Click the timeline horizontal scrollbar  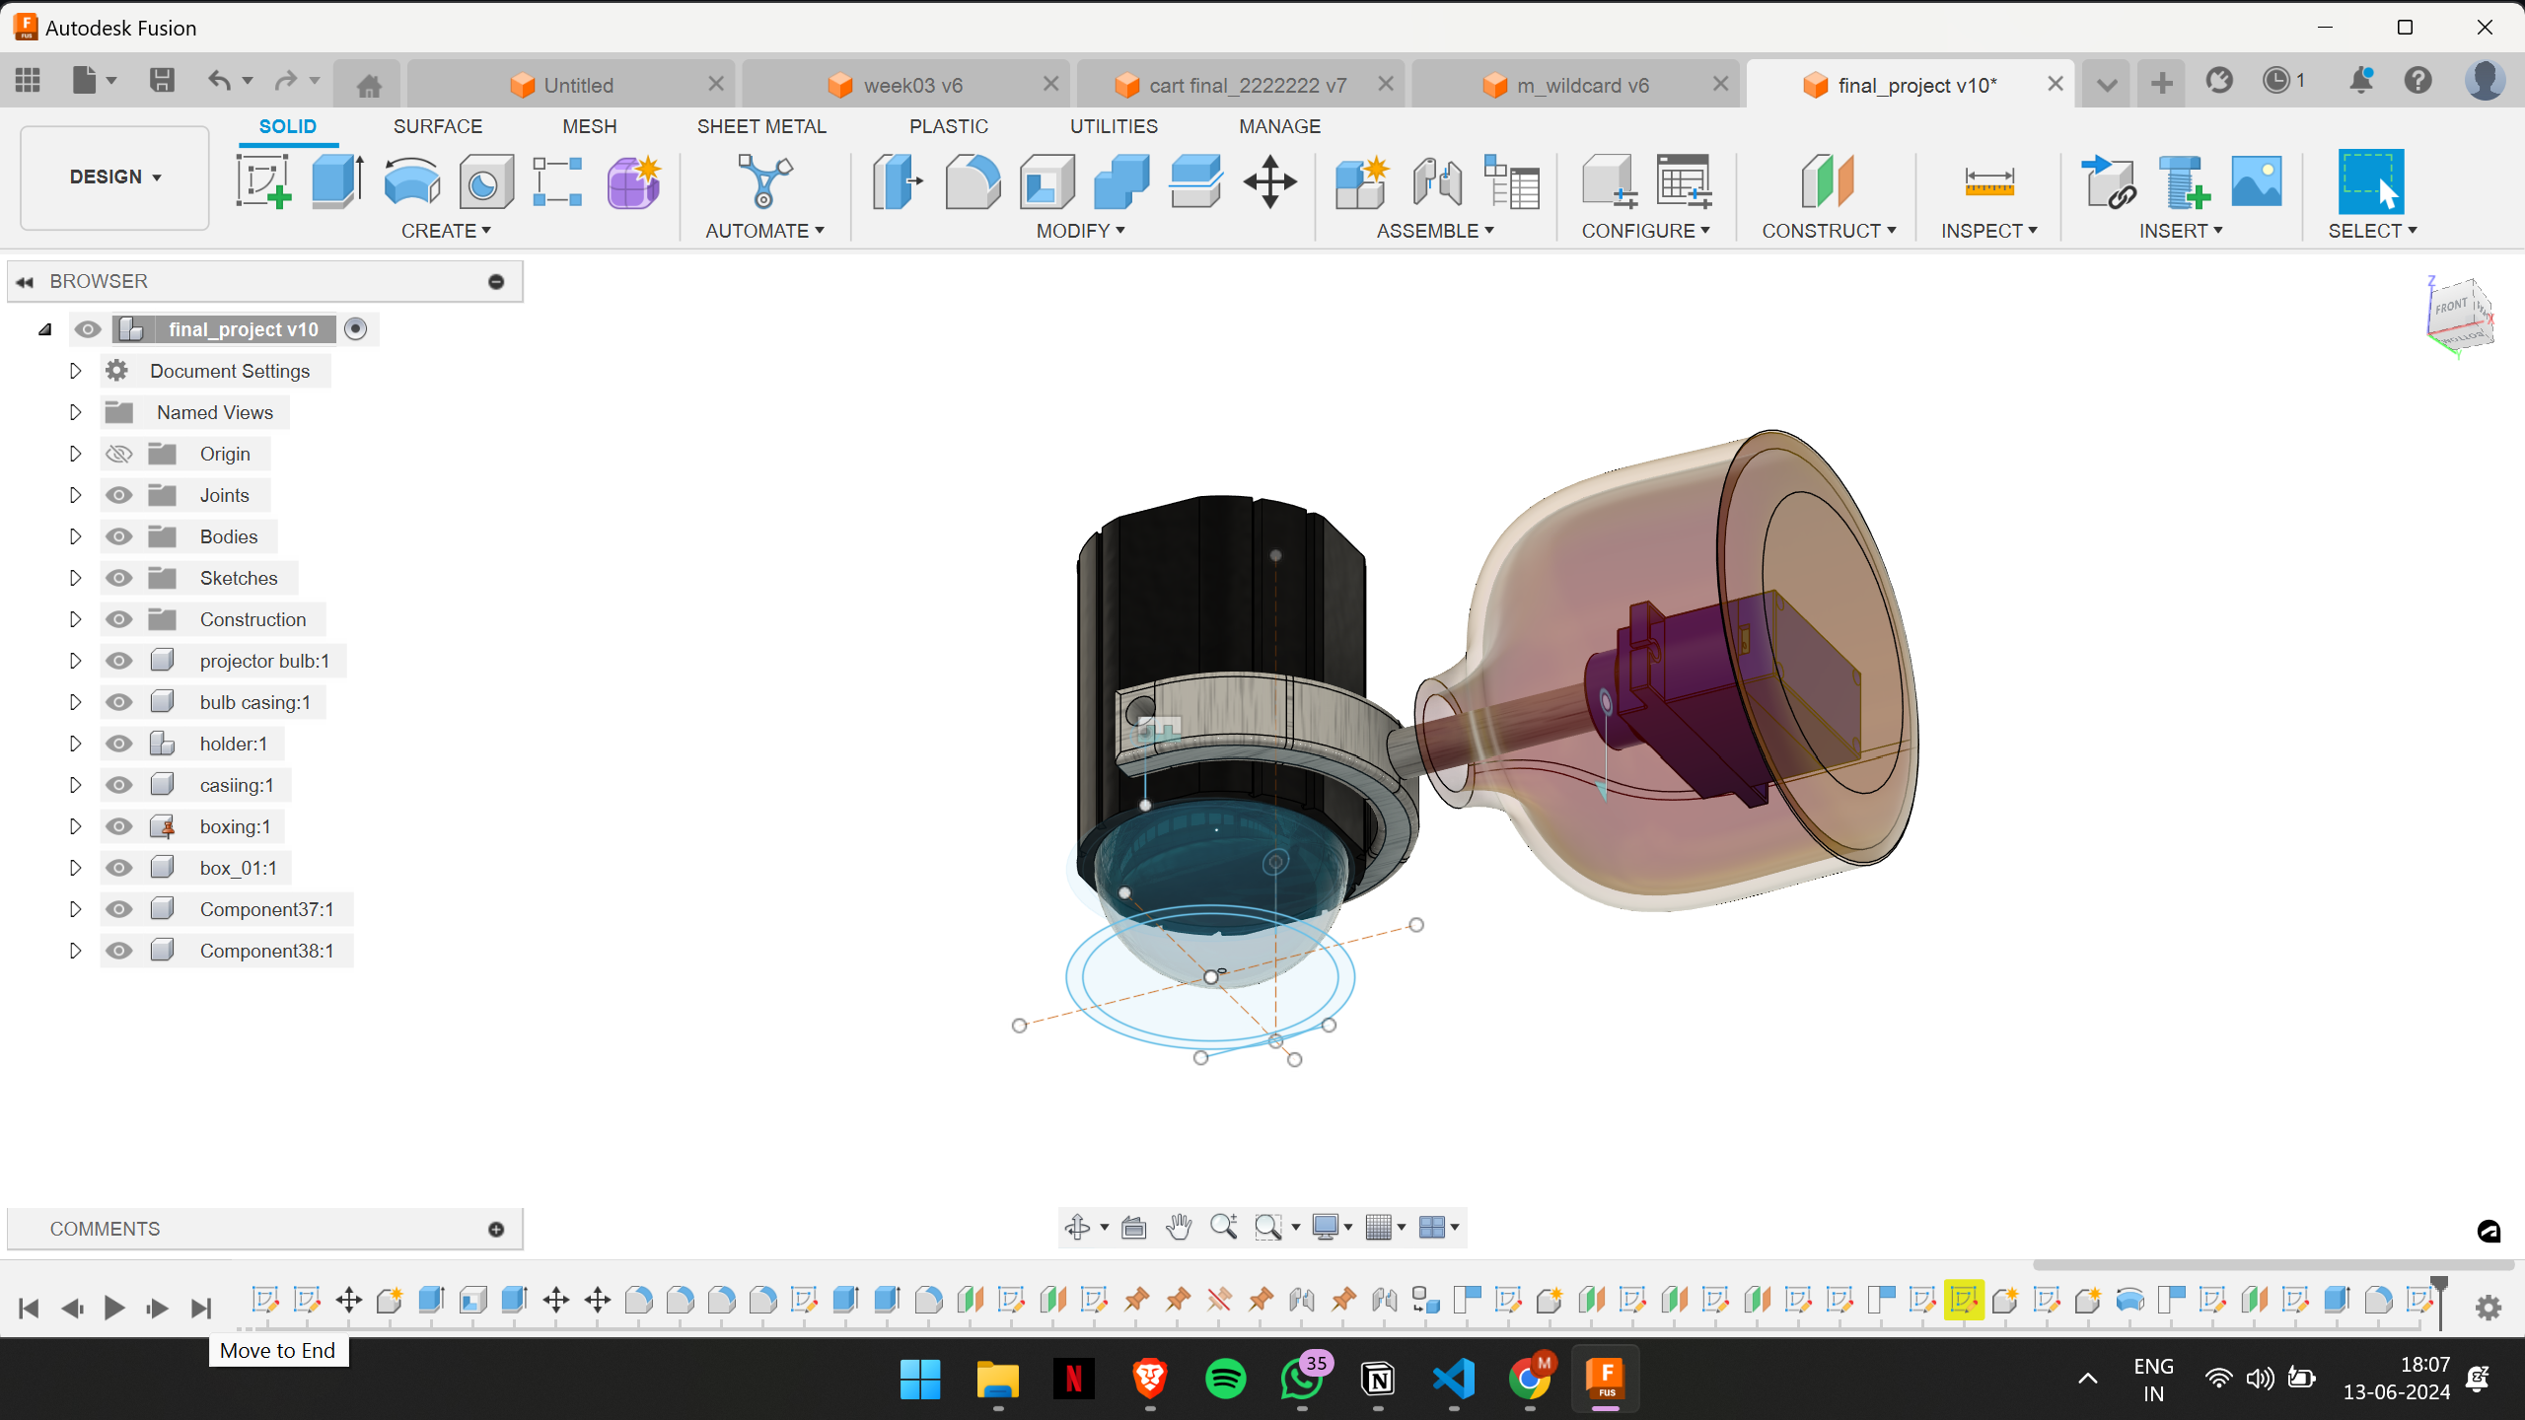(2273, 1264)
